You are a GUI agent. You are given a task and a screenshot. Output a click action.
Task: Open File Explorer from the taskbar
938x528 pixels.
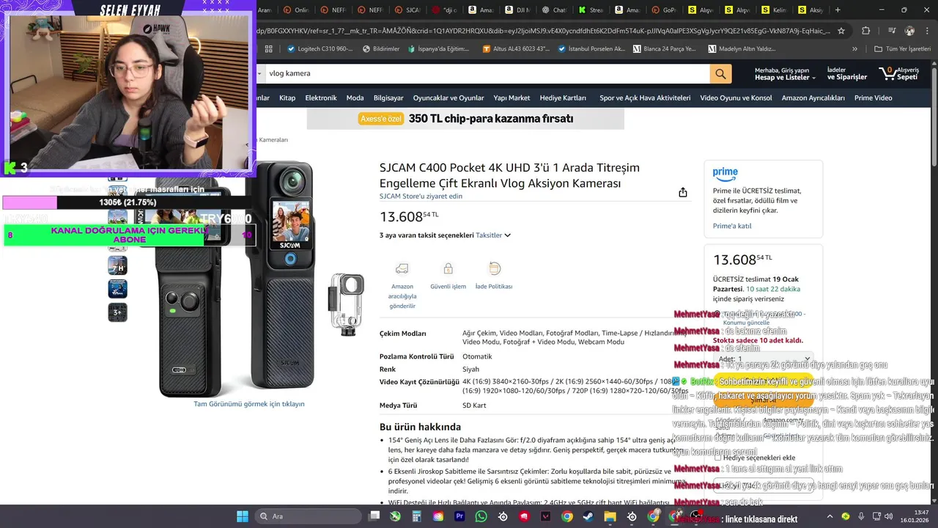tap(610, 516)
